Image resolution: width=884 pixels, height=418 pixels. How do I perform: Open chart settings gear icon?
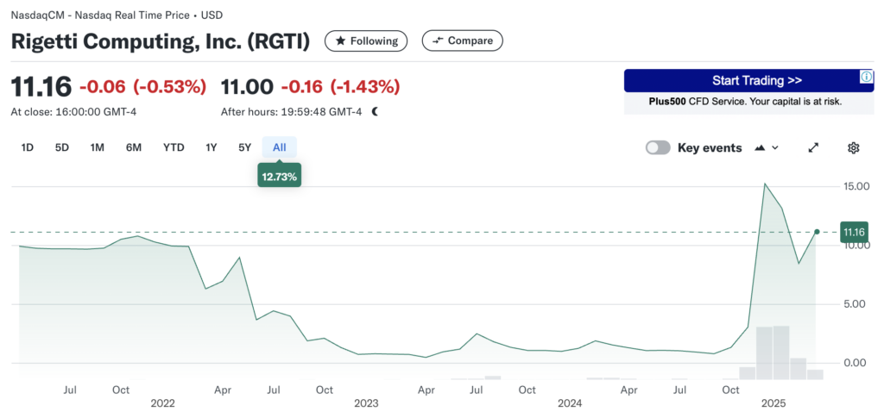tap(854, 147)
